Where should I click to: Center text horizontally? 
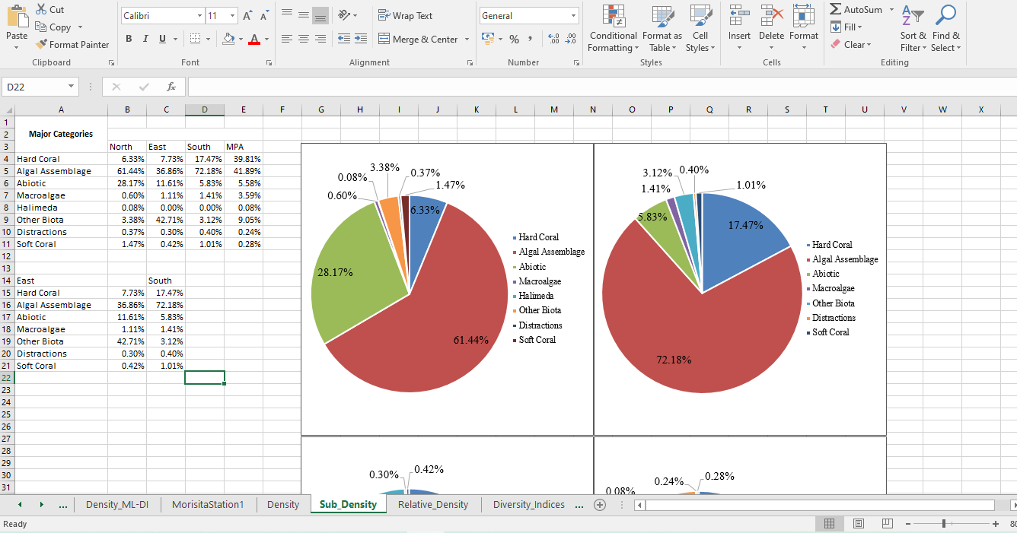(303, 39)
